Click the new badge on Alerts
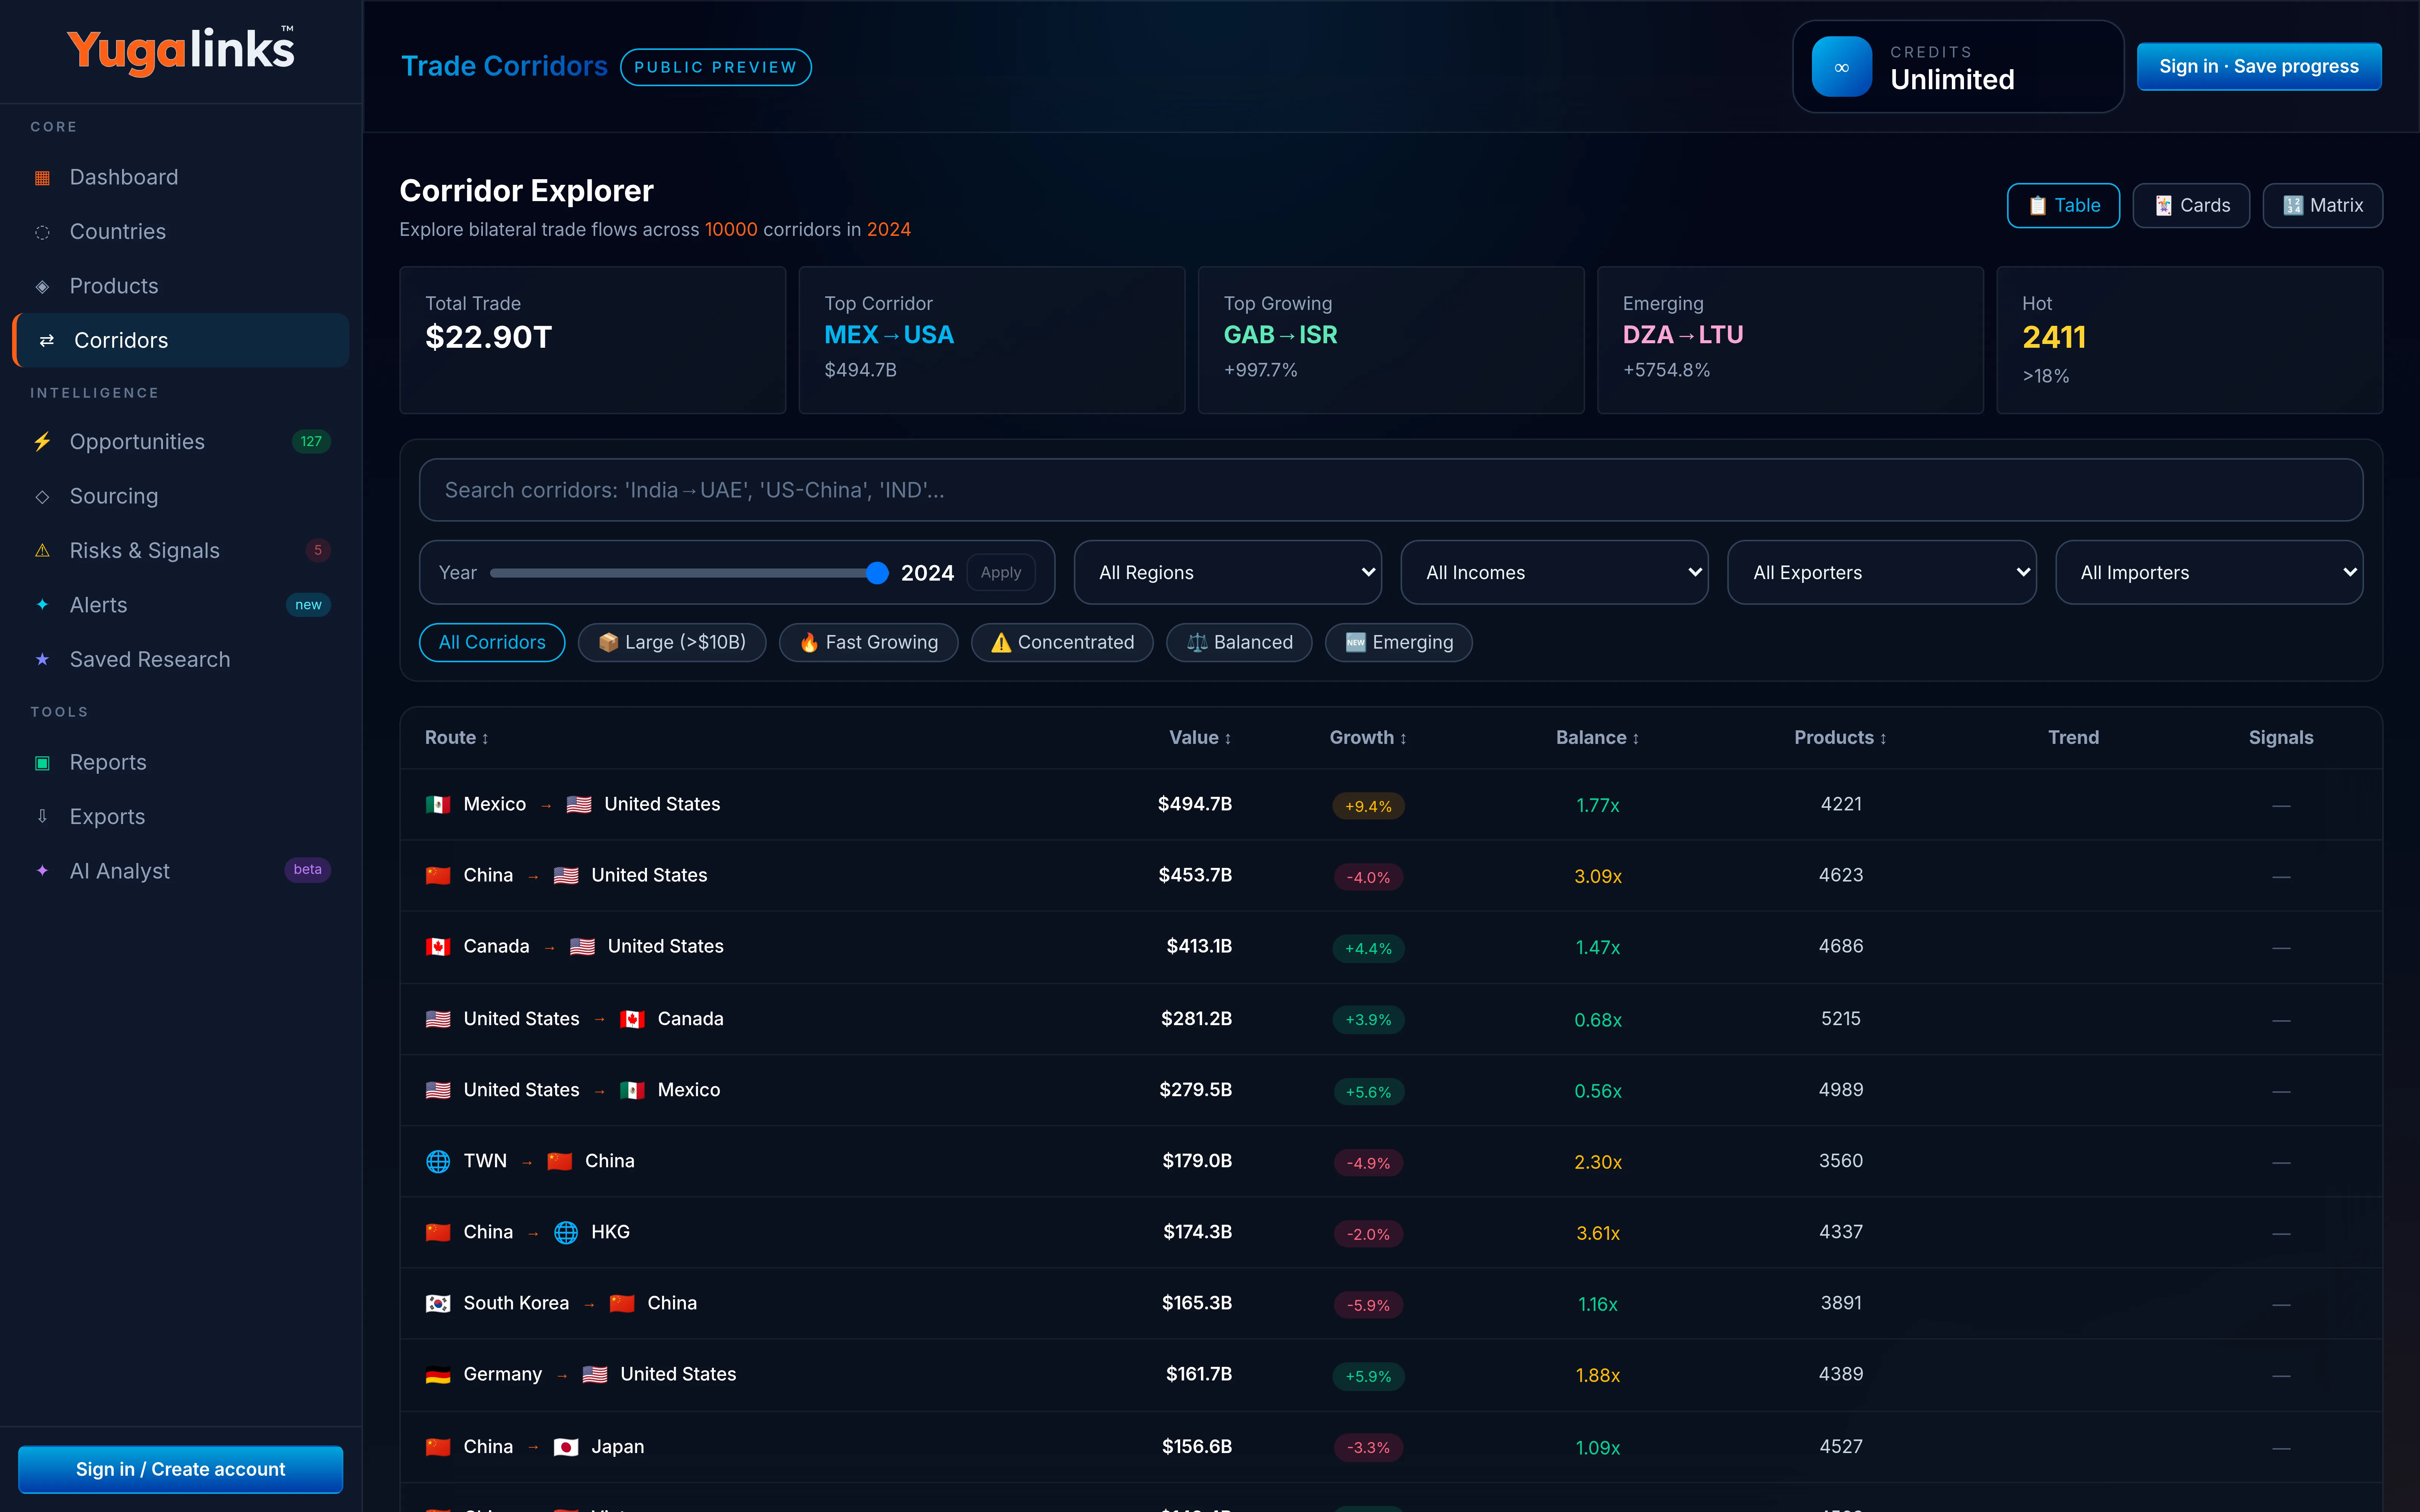The height and width of the screenshot is (1512, 2420). (308, 605)
